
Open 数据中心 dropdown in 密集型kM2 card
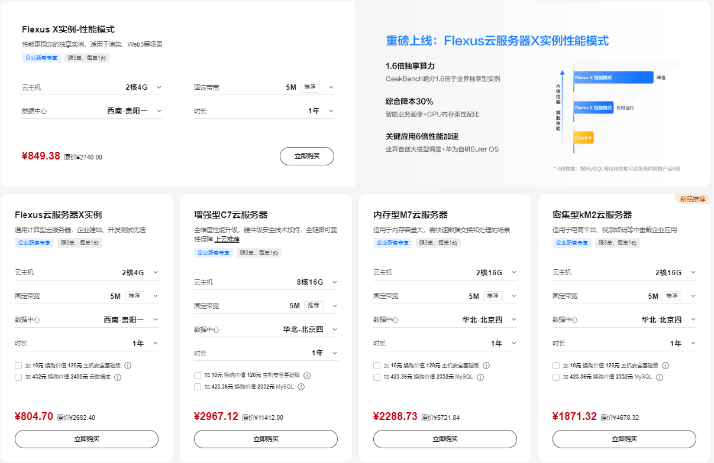[x=624, y=320]
